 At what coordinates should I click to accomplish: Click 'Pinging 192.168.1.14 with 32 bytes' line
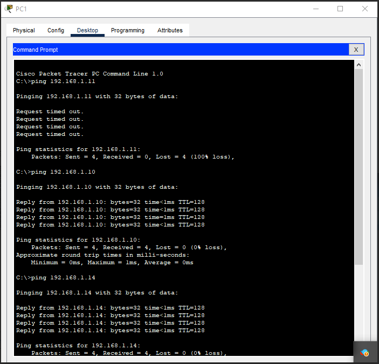(97, 293)
